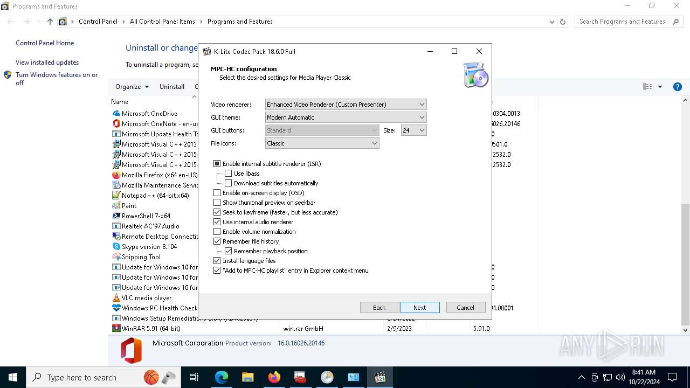Open the File icons dropdown

click(x=322, y=143)
